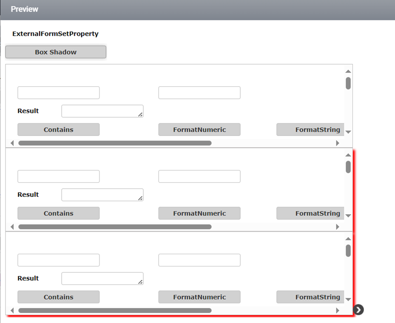Click FormatString button in the third panel

(x=310, y=297)
